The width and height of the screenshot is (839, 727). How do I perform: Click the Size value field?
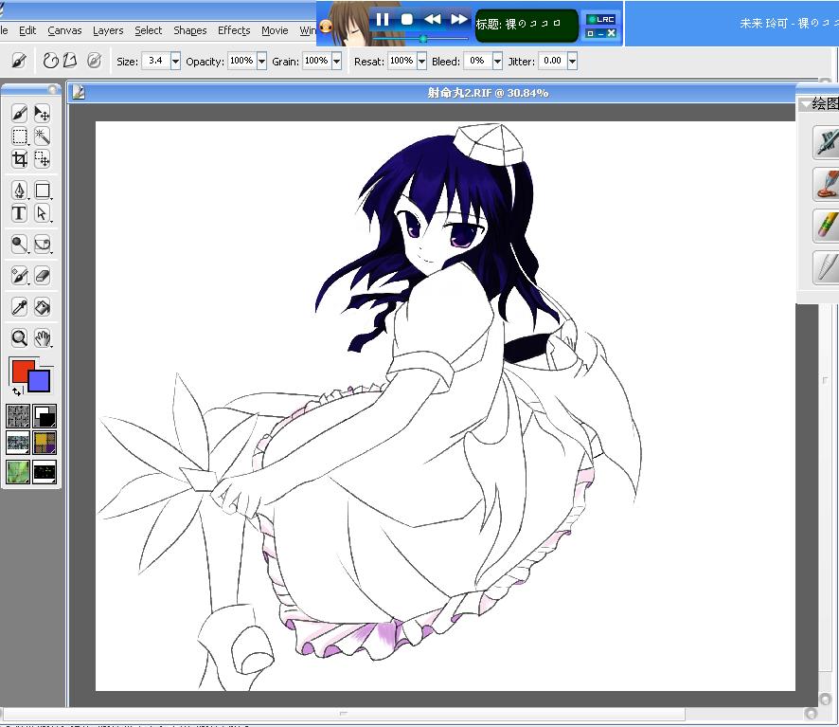coord(156,61)
